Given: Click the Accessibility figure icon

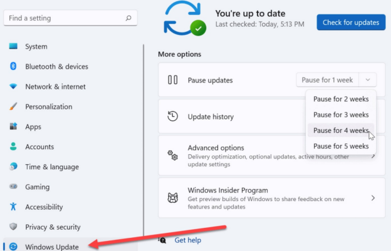Looking at the screenshot, I should pyautogui.click(x=13, y=207).
